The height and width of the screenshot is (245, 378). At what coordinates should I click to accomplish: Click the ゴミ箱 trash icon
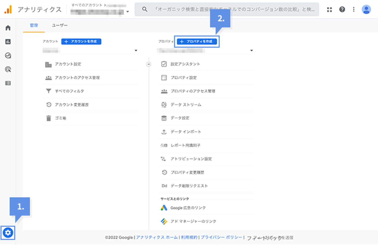click(x=49, y=118)
